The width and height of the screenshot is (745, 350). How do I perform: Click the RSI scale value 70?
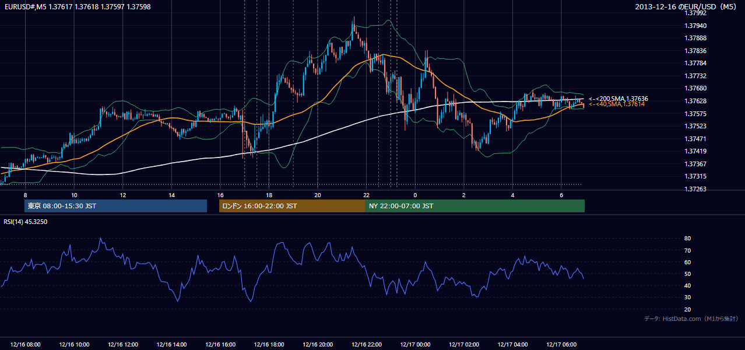[x=687, y=250]
